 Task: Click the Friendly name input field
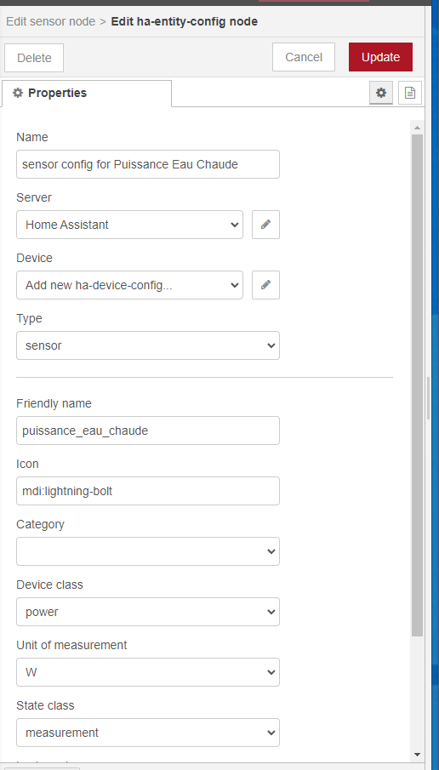pos(148,431)
